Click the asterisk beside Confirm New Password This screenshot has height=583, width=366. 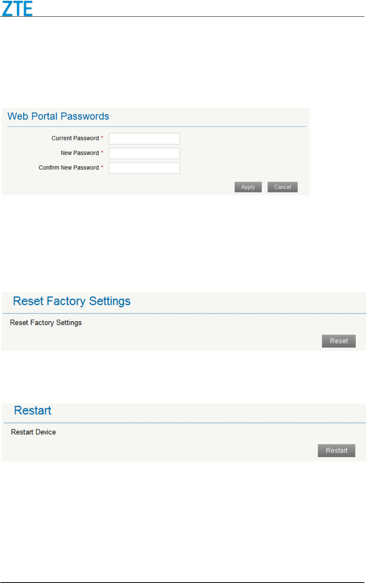point(102,167)
